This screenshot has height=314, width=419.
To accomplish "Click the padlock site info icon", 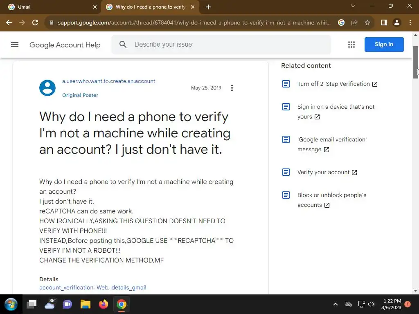I will [x=52, y=23].
